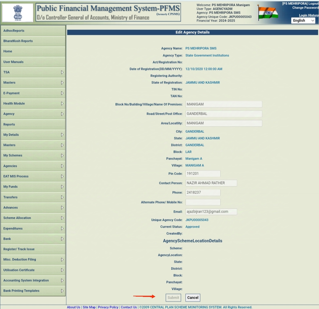Screen dimensions: 319x309
Task: Go to Home in sidebar
Action: click(x=33, y=51)
